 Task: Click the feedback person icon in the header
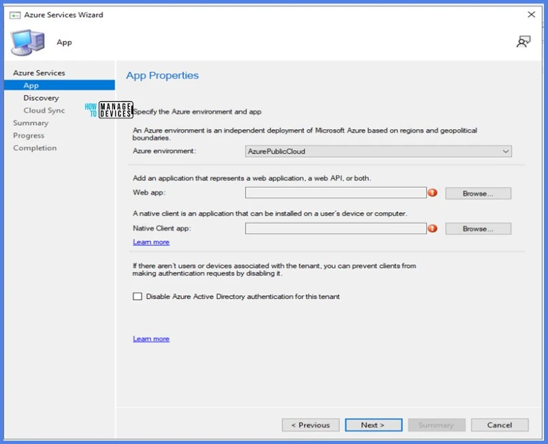click(x=523, y=41)
